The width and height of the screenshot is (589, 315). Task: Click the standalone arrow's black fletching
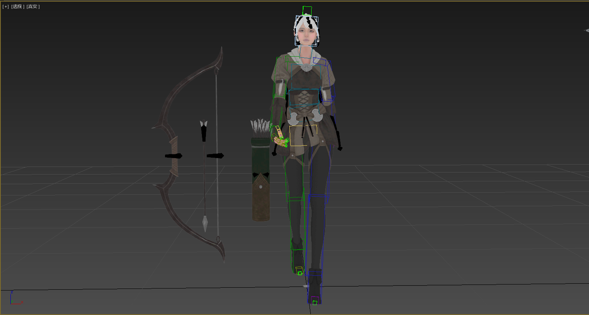tap(204, 130)
